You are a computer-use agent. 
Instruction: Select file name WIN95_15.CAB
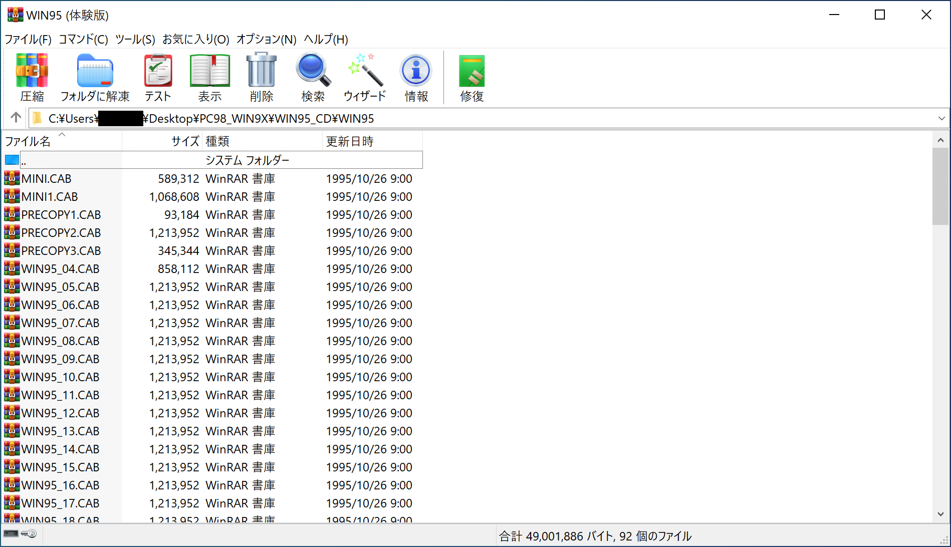pos(60,467)
